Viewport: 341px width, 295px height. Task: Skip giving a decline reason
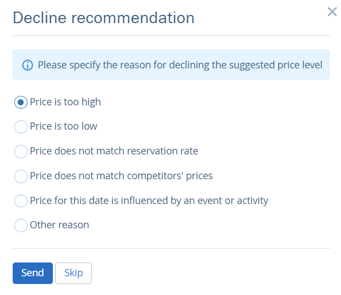[73, 273]
